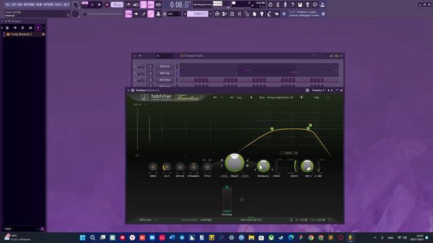Click the 808 HiHat channel button
Viewport: 433px width, 243px height.
click(164, 80)
